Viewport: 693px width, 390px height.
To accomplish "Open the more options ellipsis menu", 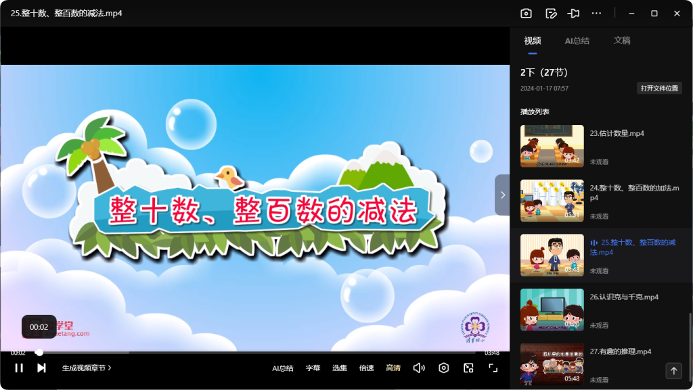I will [x=596, y=14].
